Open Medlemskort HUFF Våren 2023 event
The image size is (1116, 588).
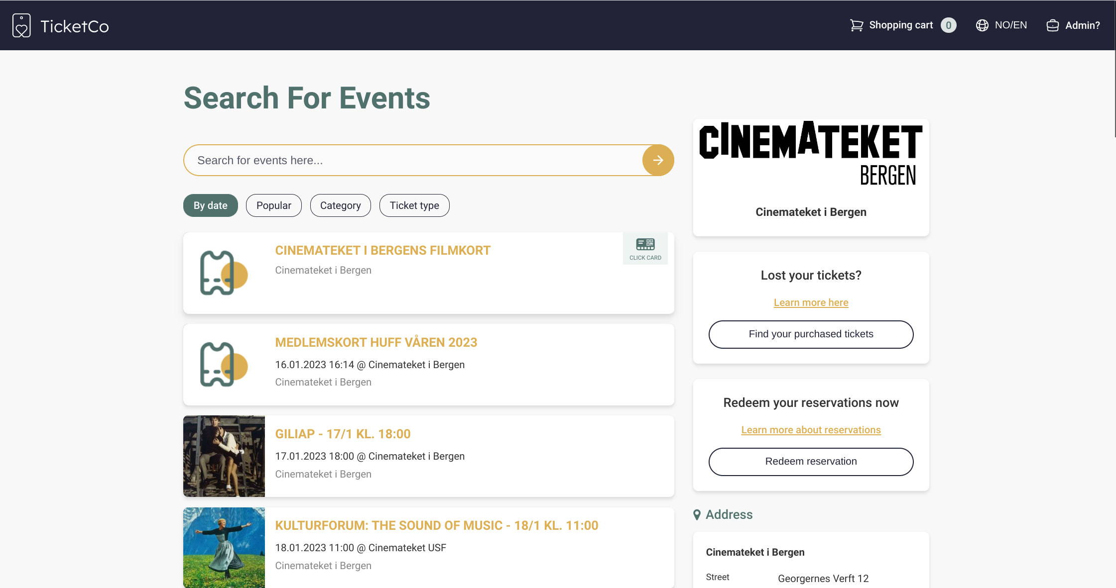[376, 342]
